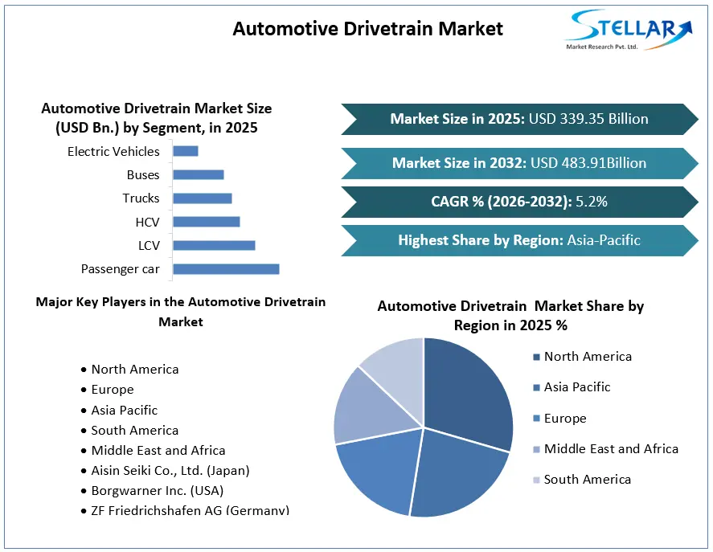Image resolution: width=713 pixels, height=552 pixels.
Task: Click the HCV axis label
Action: (x=148, y=223)
